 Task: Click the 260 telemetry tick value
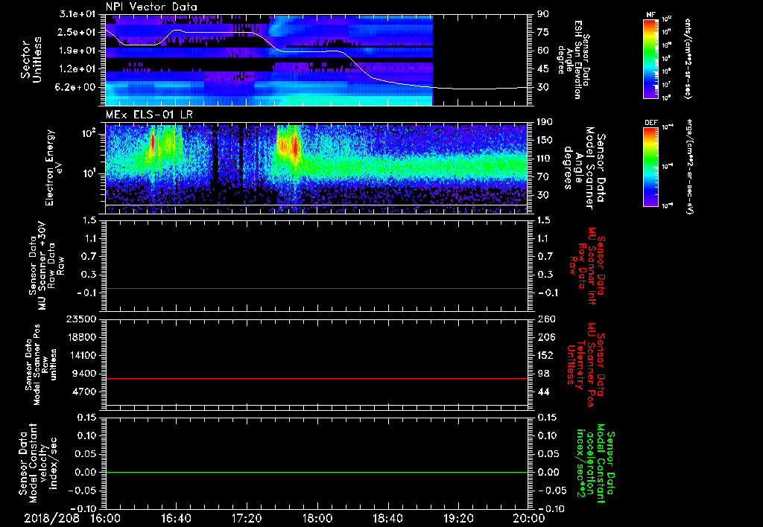coord(545,319)
